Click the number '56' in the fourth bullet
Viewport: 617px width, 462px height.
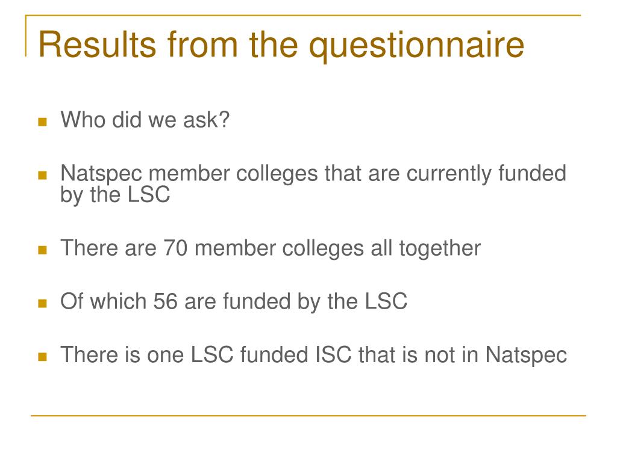pos(165,302)
